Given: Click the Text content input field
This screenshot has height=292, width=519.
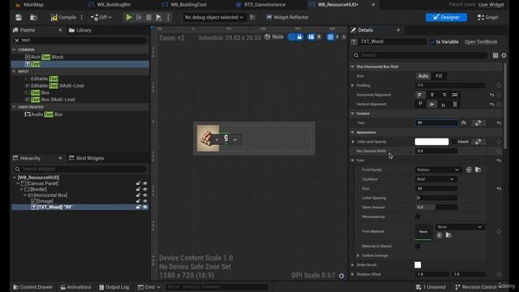Looking at the screenshot, I should pos(436,122).
